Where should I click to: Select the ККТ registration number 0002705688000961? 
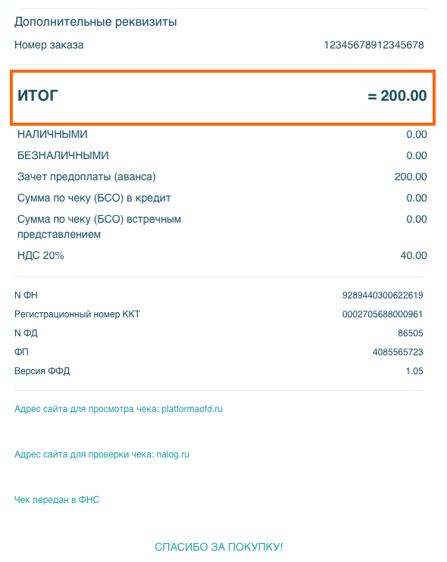point(383,314)
